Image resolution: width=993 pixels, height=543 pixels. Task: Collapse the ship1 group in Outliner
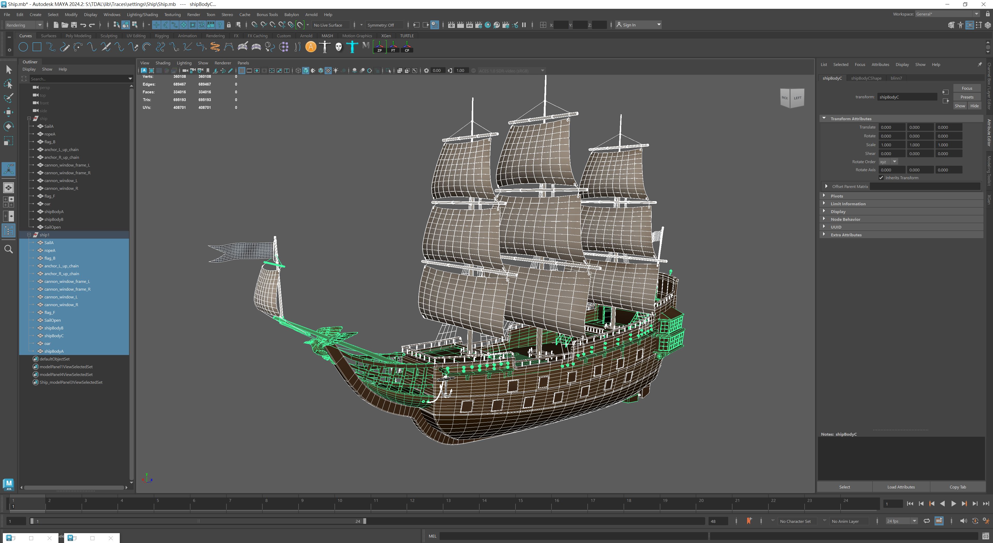click(29, 235)
